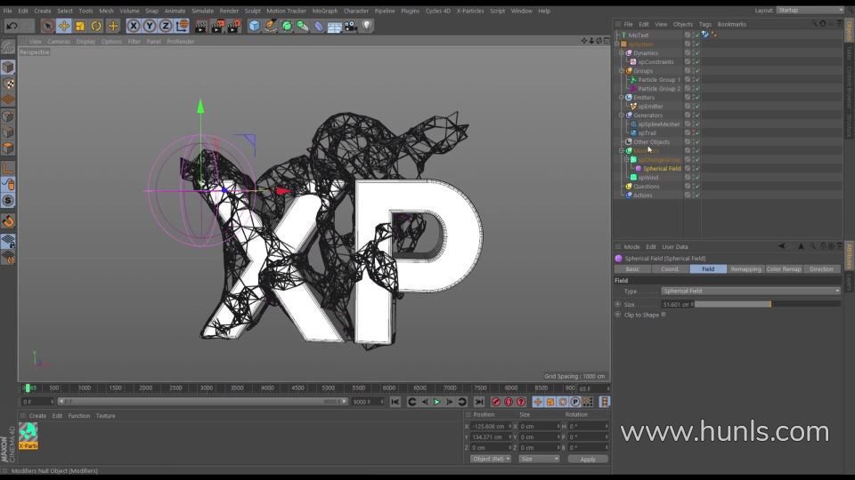The width and height of the screenshot is (855, 480).
Task: Add a Light object
Action: point(367,26)
